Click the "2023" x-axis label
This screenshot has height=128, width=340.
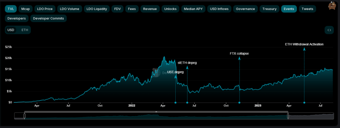point(258,106)
